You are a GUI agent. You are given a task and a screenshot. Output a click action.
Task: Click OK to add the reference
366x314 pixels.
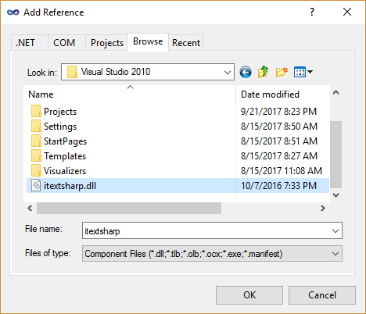[x=249, y=295]
